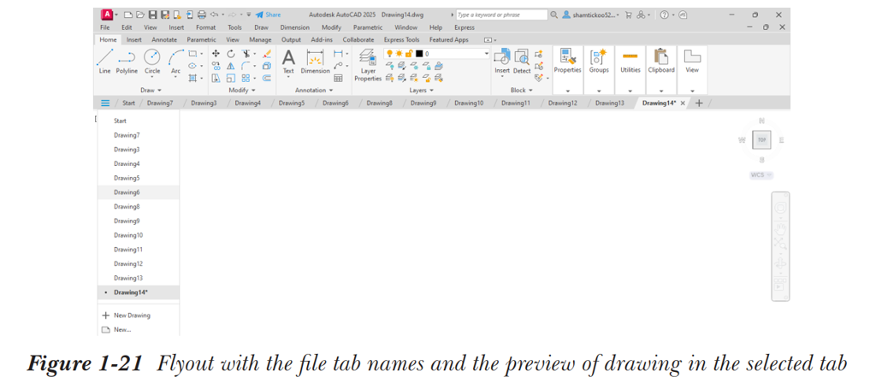Switch to the Drawing10 file tab

468,103
